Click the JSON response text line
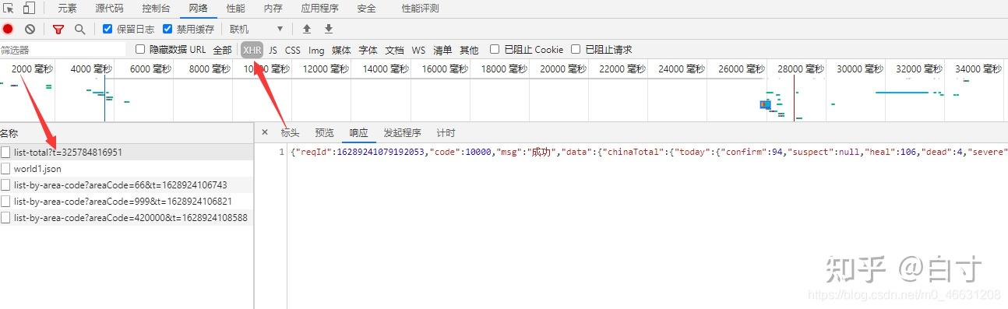 pyautogui.click(x=649, y=152)
